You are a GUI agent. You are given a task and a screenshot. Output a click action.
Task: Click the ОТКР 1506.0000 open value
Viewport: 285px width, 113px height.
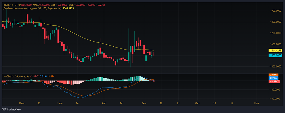point(23,5)
